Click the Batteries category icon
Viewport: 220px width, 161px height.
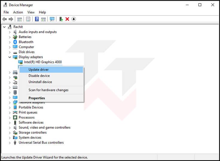click(x=15, y=37)
